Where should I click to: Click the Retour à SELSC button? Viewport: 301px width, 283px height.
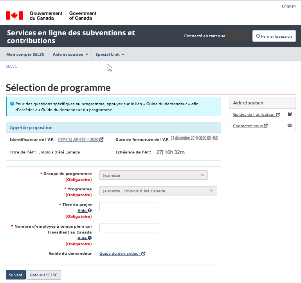(44, 275)
